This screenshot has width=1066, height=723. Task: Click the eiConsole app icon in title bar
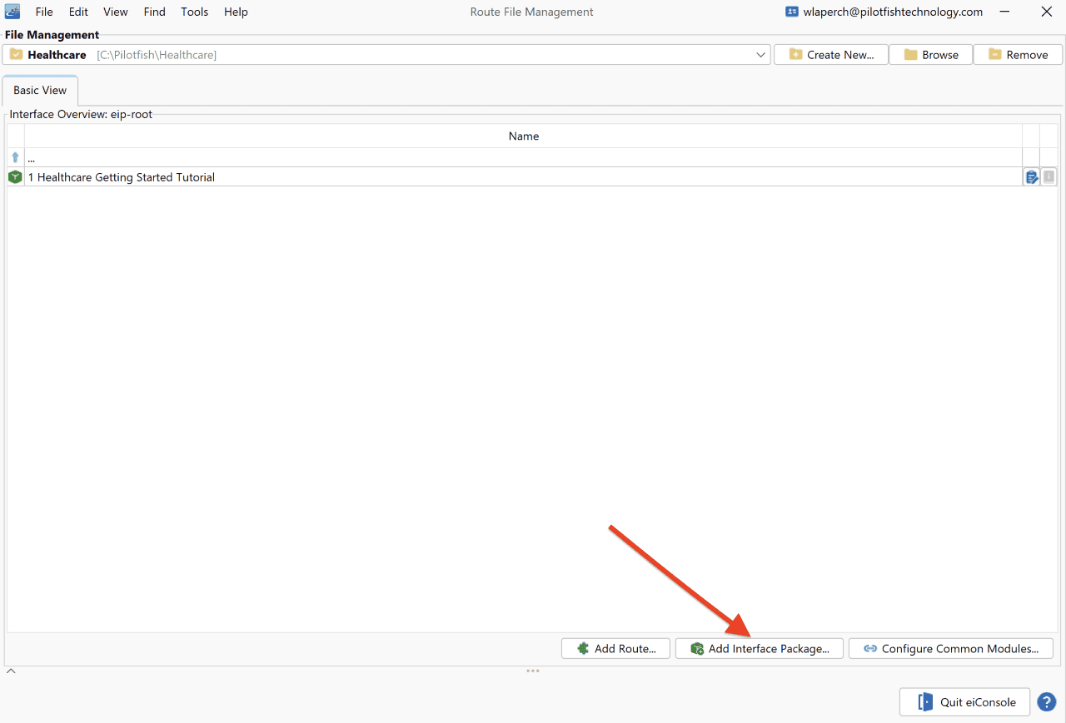[12, 12]
